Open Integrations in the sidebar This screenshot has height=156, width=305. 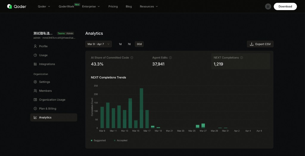coord(54,64)
